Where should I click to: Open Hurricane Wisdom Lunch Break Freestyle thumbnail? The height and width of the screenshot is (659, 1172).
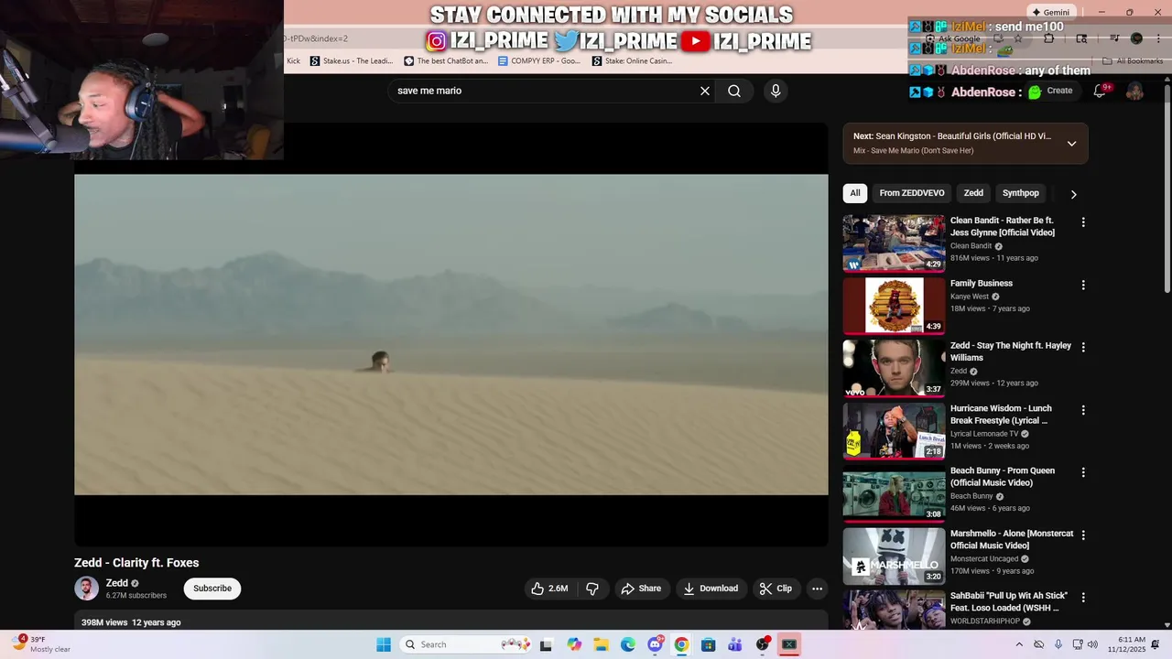tap(894, 430)
